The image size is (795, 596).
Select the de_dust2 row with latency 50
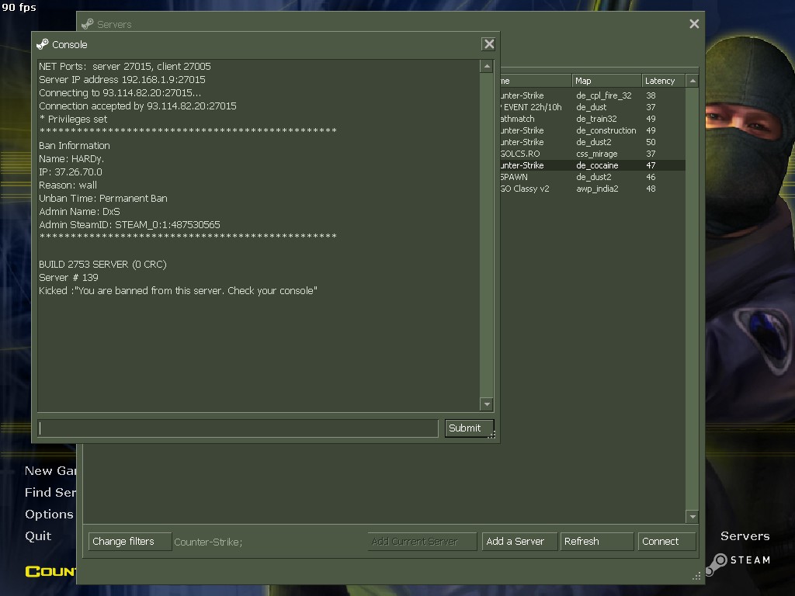(592, 142)
